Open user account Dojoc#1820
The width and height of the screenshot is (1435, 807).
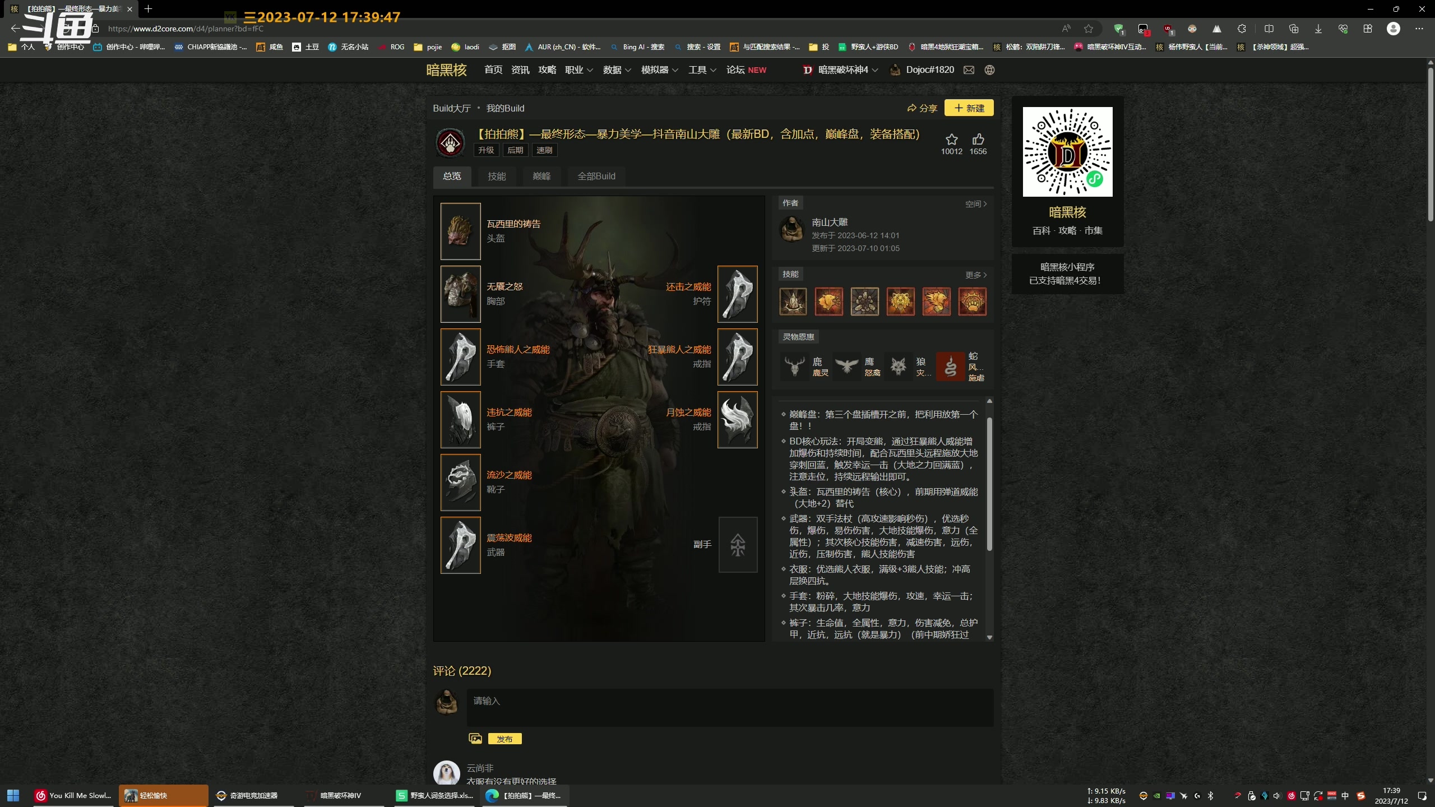[x=922, y=70]
